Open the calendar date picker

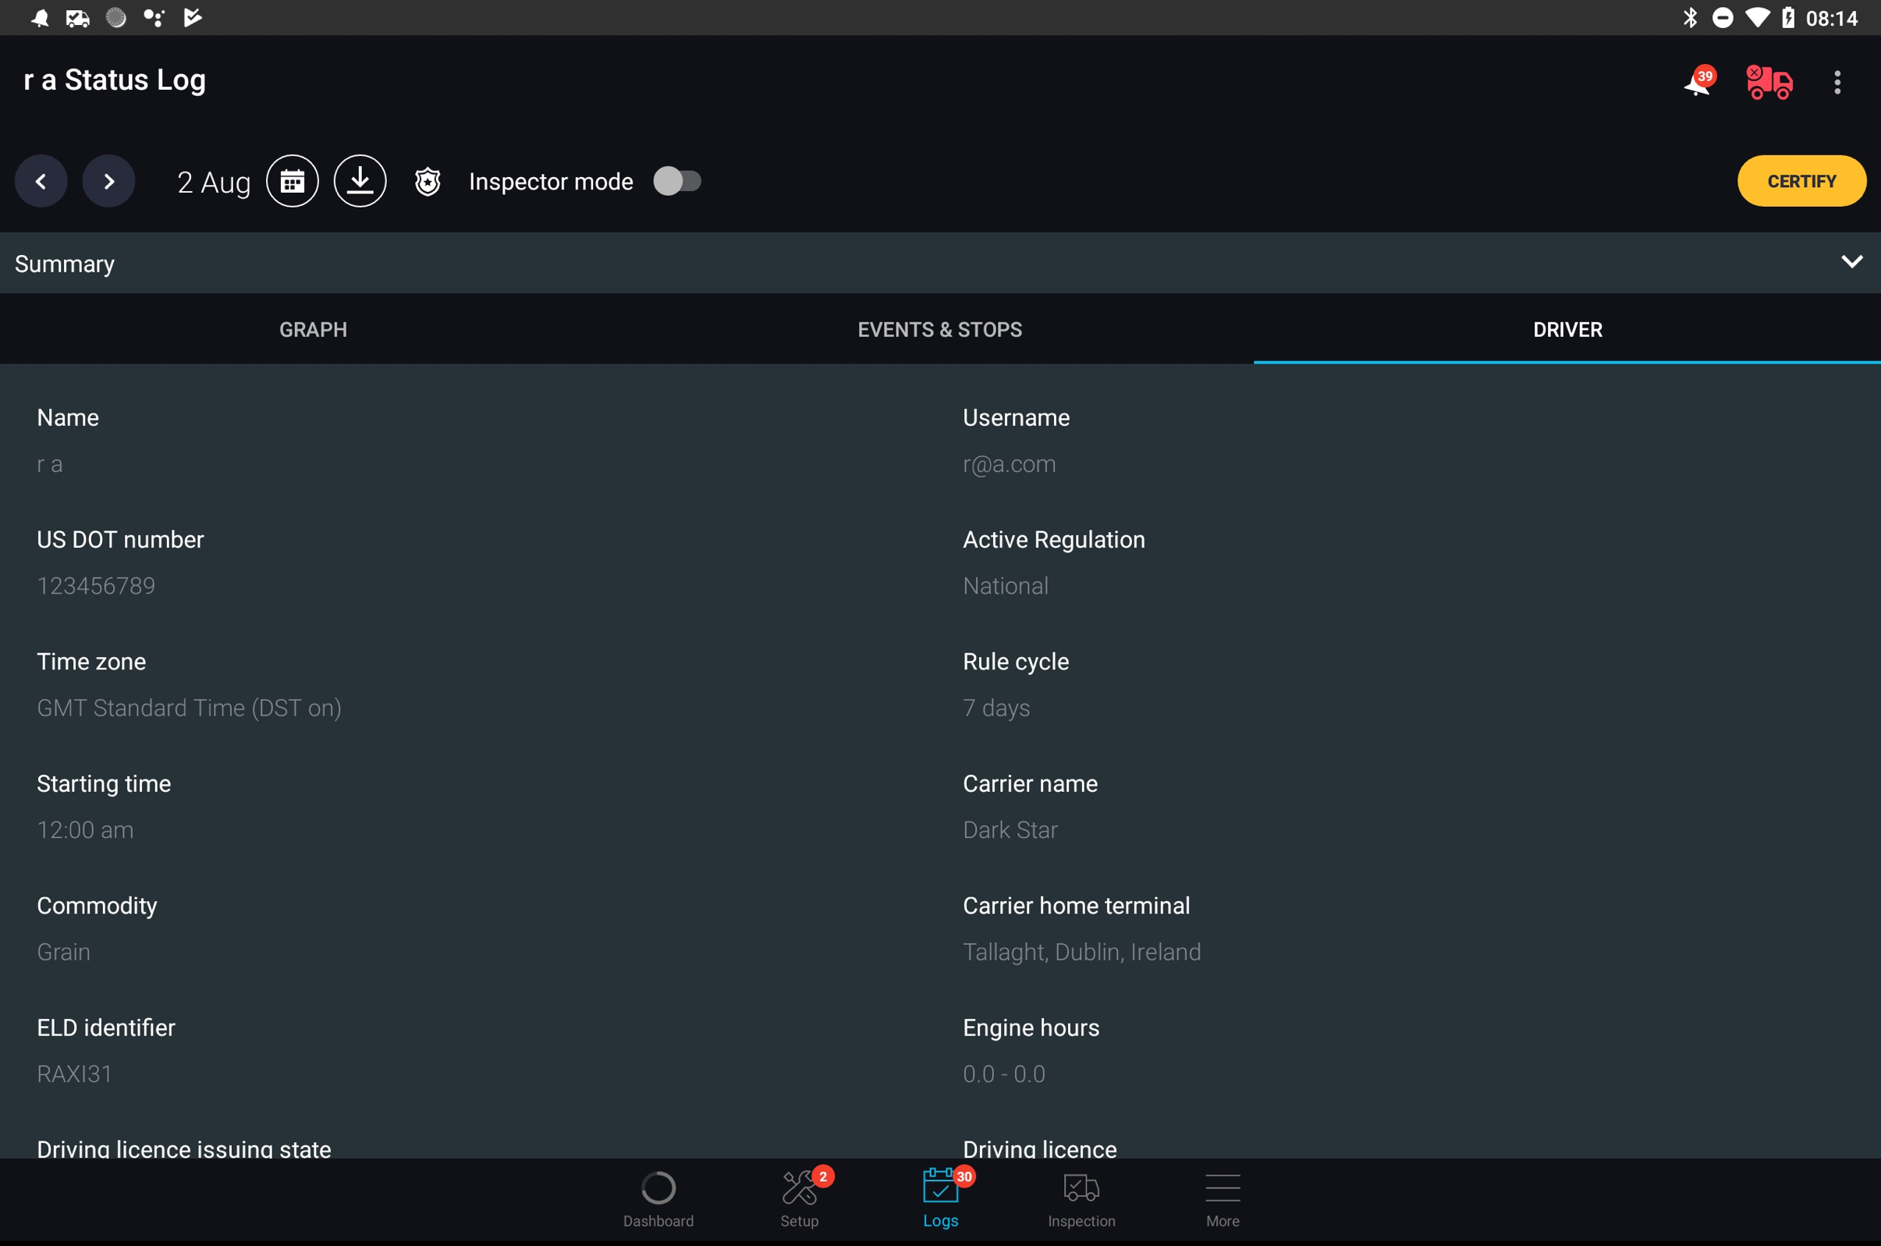[293, 180]
